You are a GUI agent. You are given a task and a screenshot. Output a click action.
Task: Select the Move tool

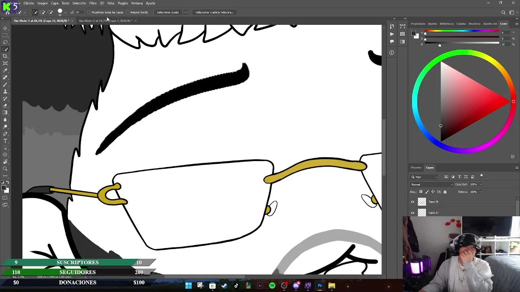point(5,28)
